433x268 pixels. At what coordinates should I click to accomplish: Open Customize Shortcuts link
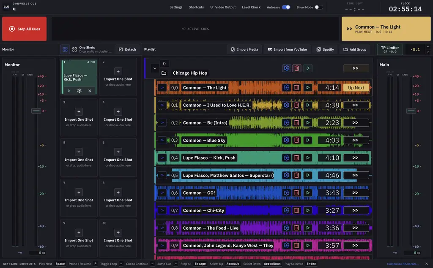[403, 264]
